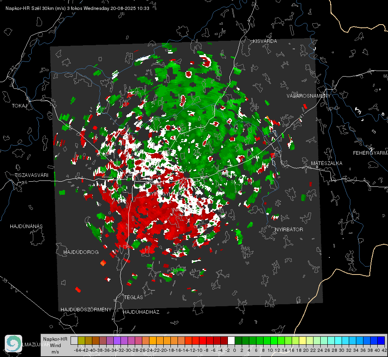
Task: Select the cyan swatch between 28 and 30
Action: coord(338,340)
